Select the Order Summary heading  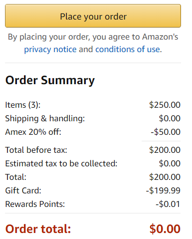click(x=50, y=81)
